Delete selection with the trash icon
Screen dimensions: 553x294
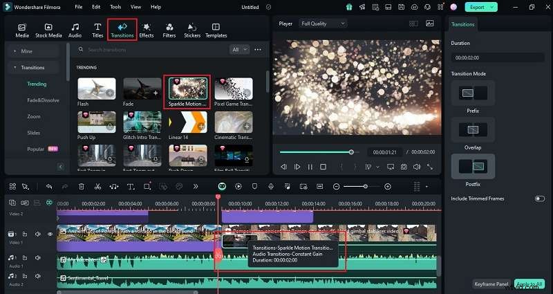(82, 187)
